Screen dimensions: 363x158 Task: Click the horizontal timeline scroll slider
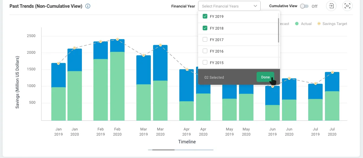(x=163, y=150)
